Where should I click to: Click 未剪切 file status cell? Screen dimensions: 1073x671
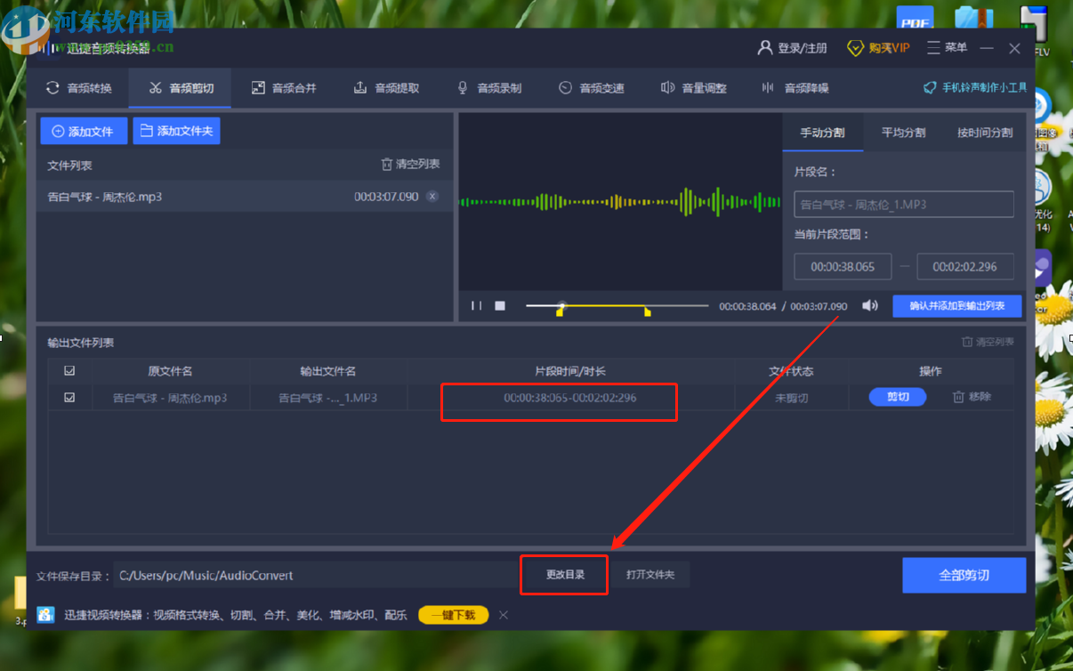791,398
